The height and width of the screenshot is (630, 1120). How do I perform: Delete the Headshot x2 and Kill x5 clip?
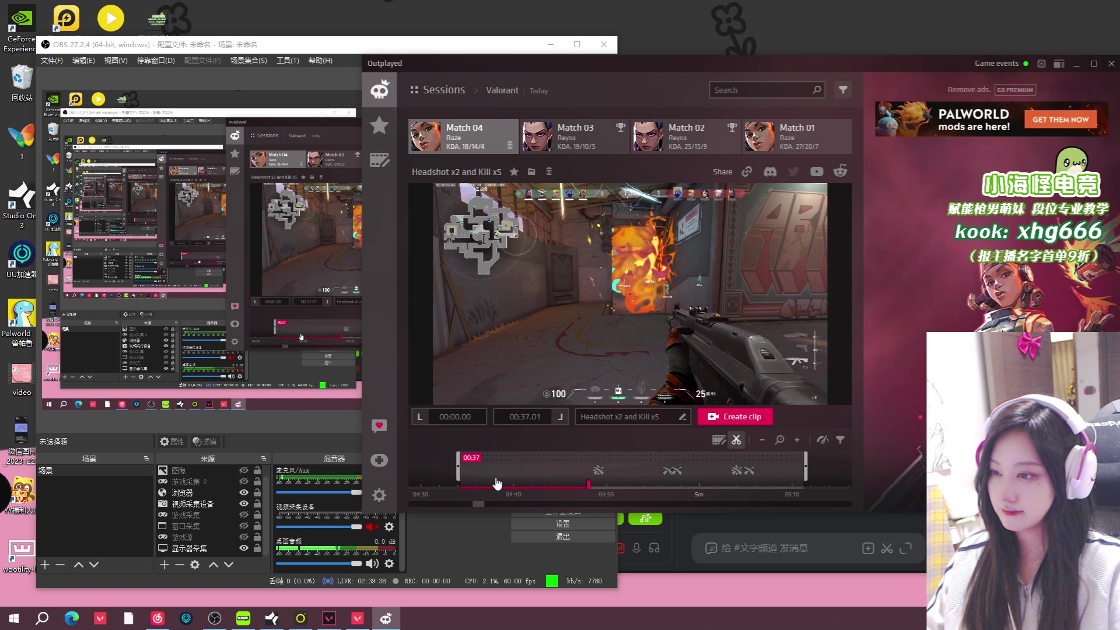click(x=548, y=171)
